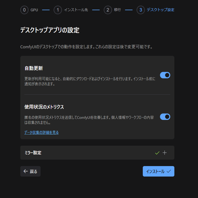Go to step 2 移行
This screenshot has width=198, height=198.
(x=112, y=10)
